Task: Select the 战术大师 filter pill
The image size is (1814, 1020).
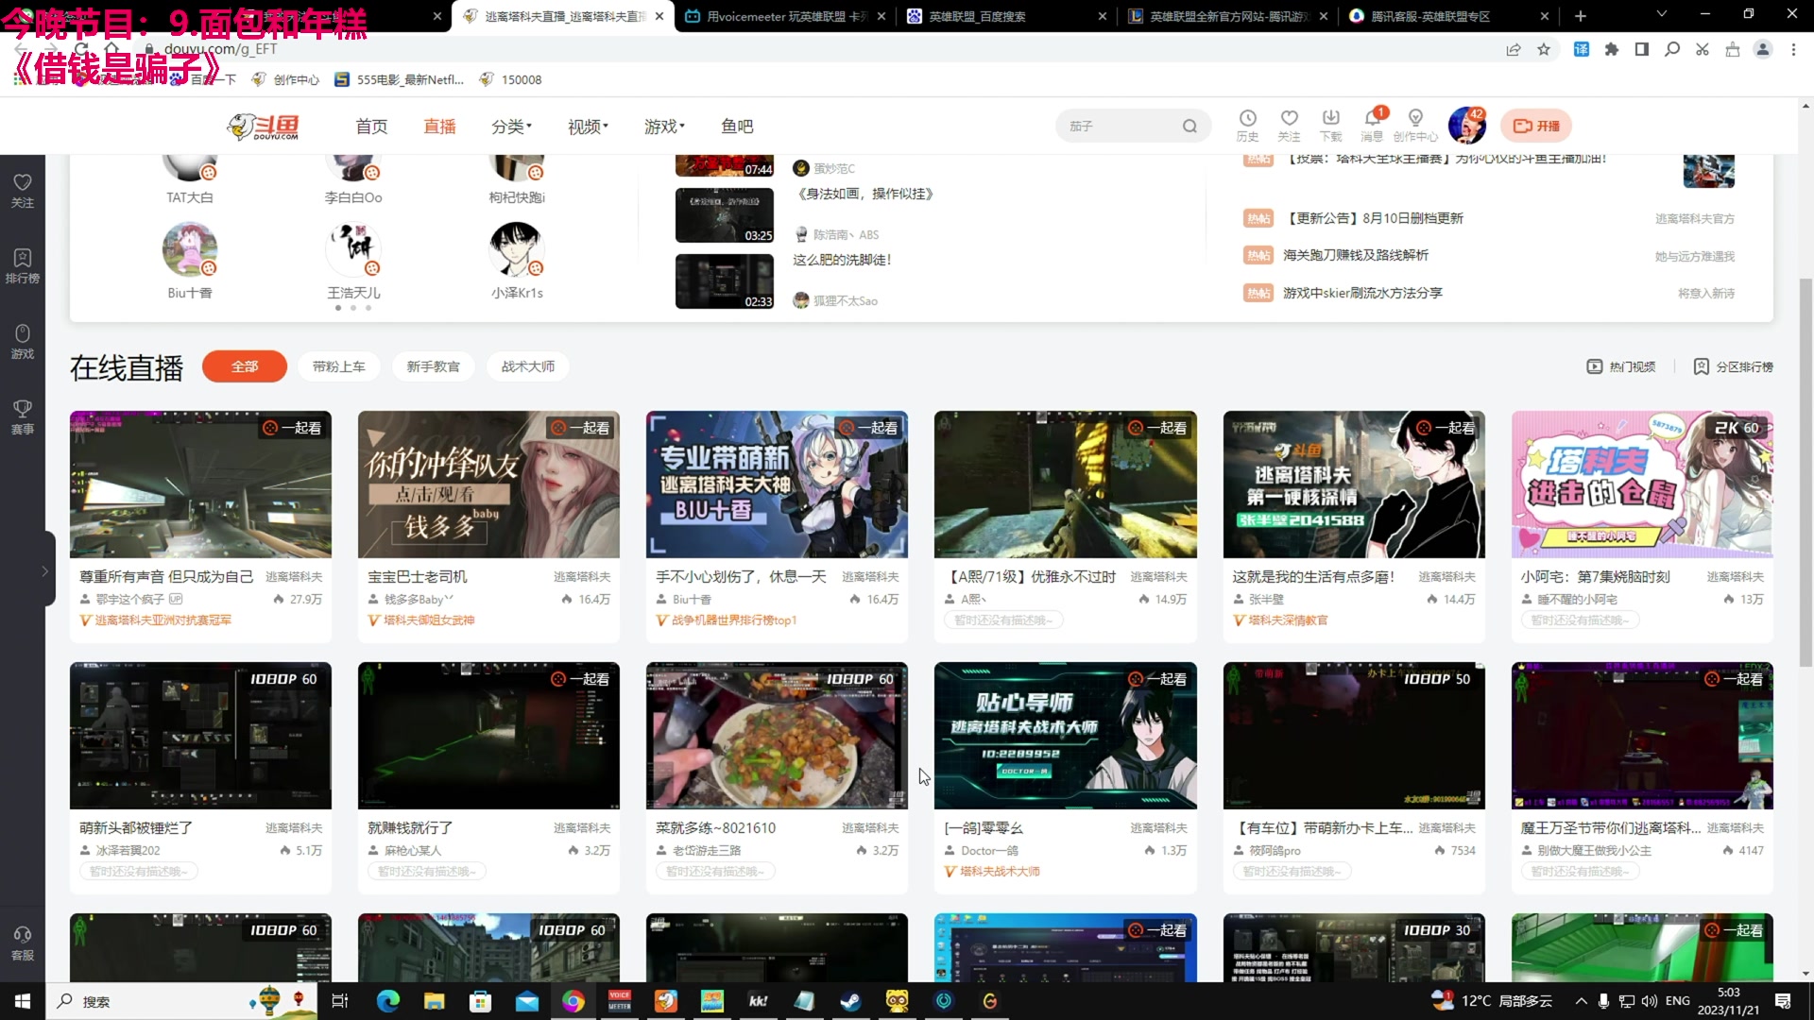Action: 527,366
